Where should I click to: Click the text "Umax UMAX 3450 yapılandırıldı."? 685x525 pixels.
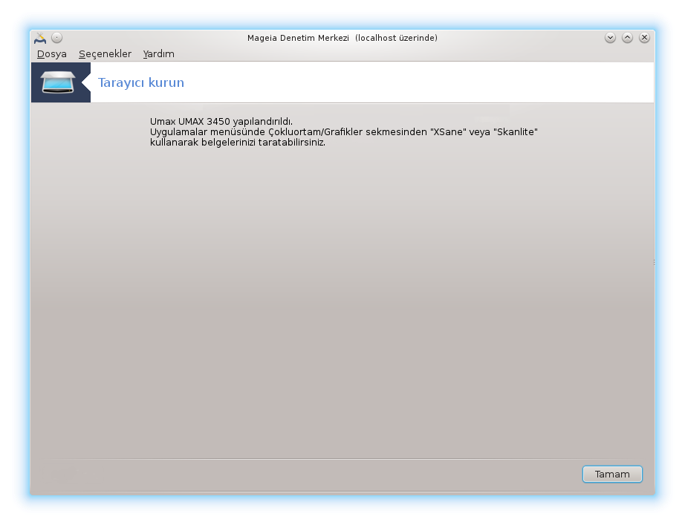coord(221,122)
